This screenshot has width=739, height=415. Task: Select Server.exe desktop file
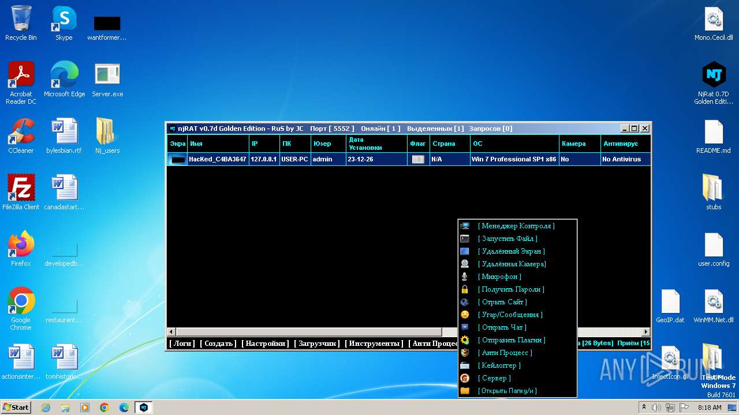[107, 80]
